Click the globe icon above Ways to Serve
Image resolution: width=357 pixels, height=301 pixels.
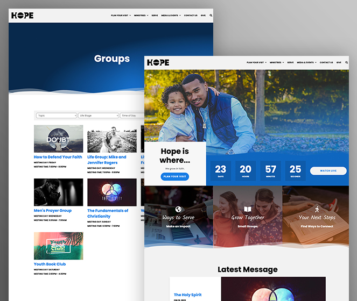click(179, 209)
